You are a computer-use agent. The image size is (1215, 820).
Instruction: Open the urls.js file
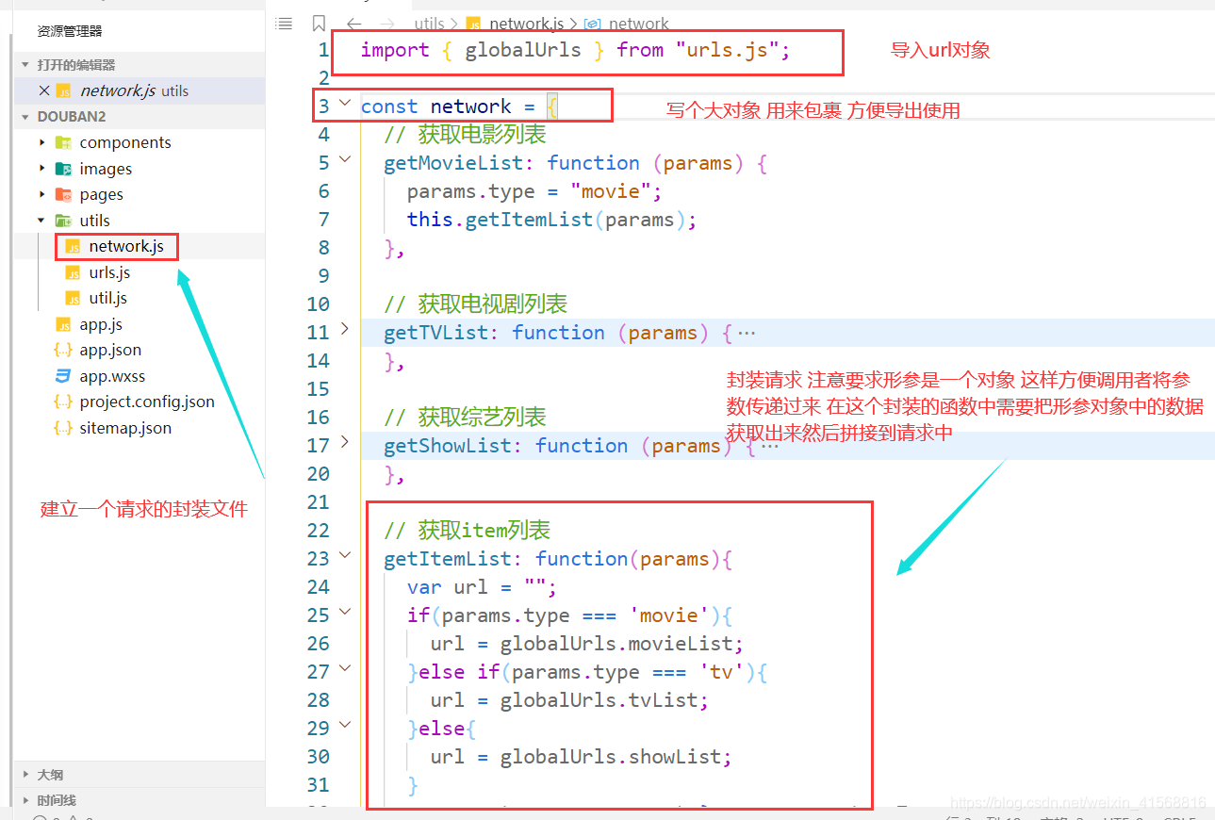pos(109,272)
